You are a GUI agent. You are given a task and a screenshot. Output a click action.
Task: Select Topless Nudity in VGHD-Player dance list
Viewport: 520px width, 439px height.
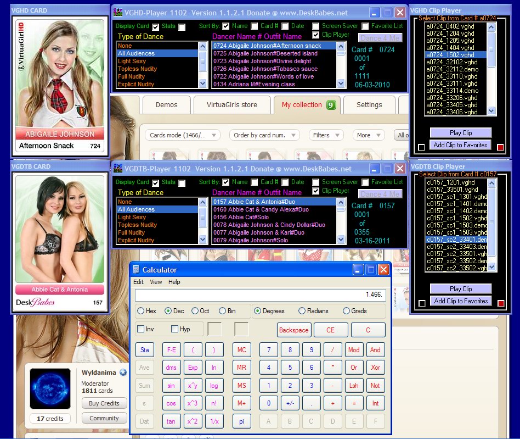pyautogui.click(x=157, y=69)
